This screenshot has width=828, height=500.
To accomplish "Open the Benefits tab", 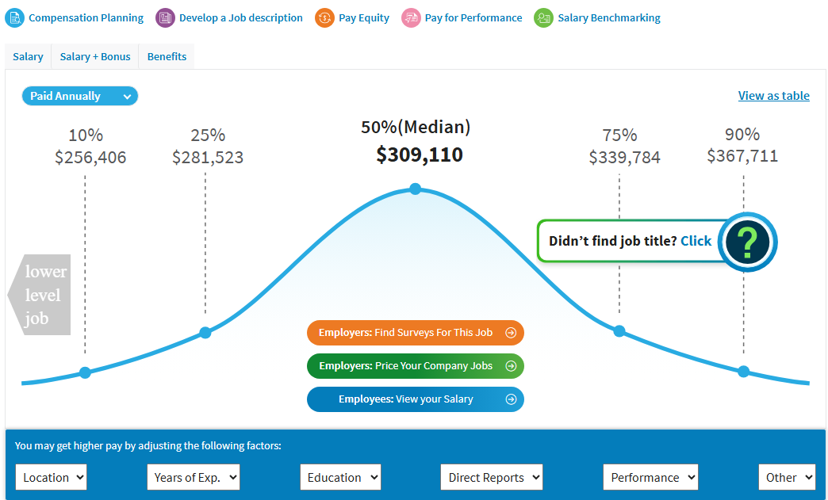I will point(167,57).
